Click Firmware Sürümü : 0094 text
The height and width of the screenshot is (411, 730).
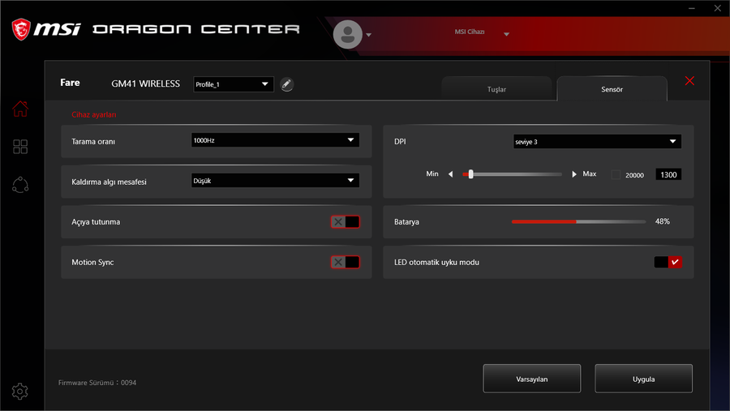[97, 383]
